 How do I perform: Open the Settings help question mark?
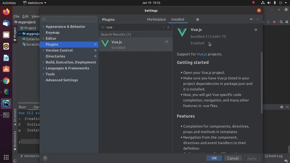coord(45,158)
